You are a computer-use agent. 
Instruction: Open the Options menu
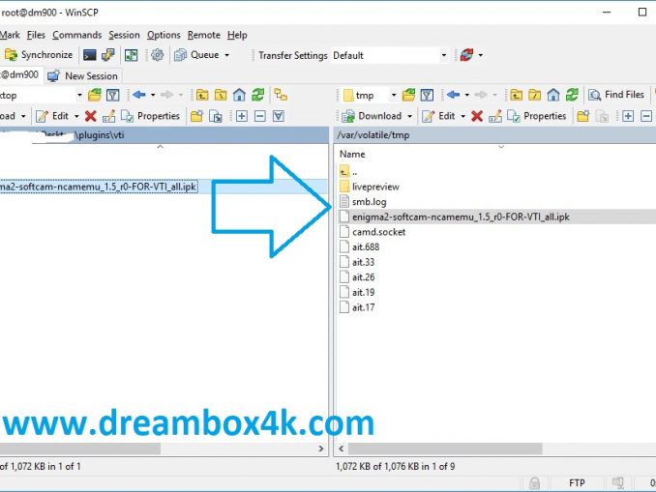[164, 35]
